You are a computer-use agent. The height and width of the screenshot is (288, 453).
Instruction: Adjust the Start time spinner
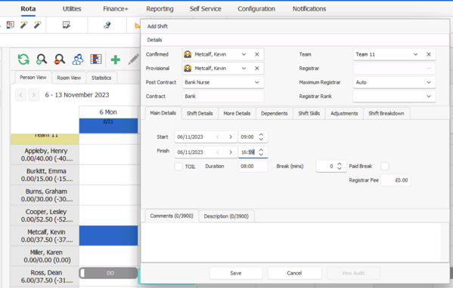261,136
